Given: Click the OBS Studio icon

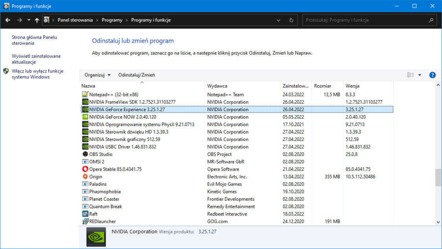Looking at the screenshot, I should pyautogui.click(x=85, y=154).
